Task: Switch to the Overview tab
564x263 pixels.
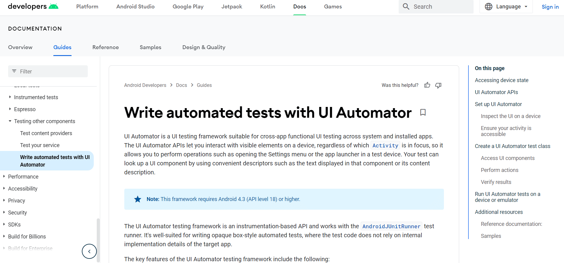Action: (20, 47)
